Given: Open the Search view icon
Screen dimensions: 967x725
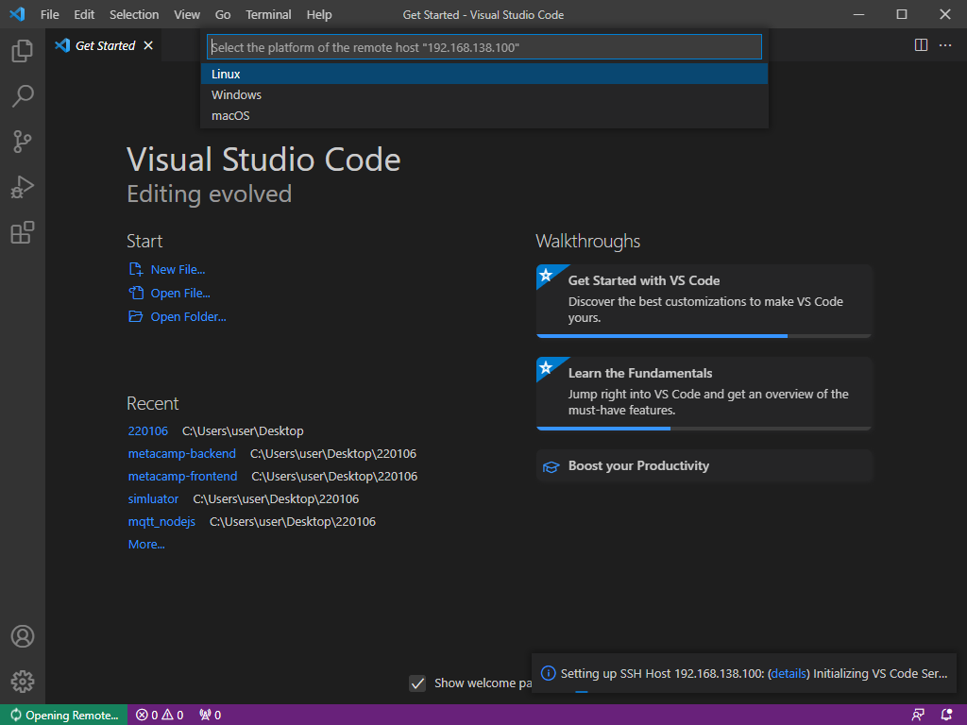Looking at the screenshot, I should [23, 96].
